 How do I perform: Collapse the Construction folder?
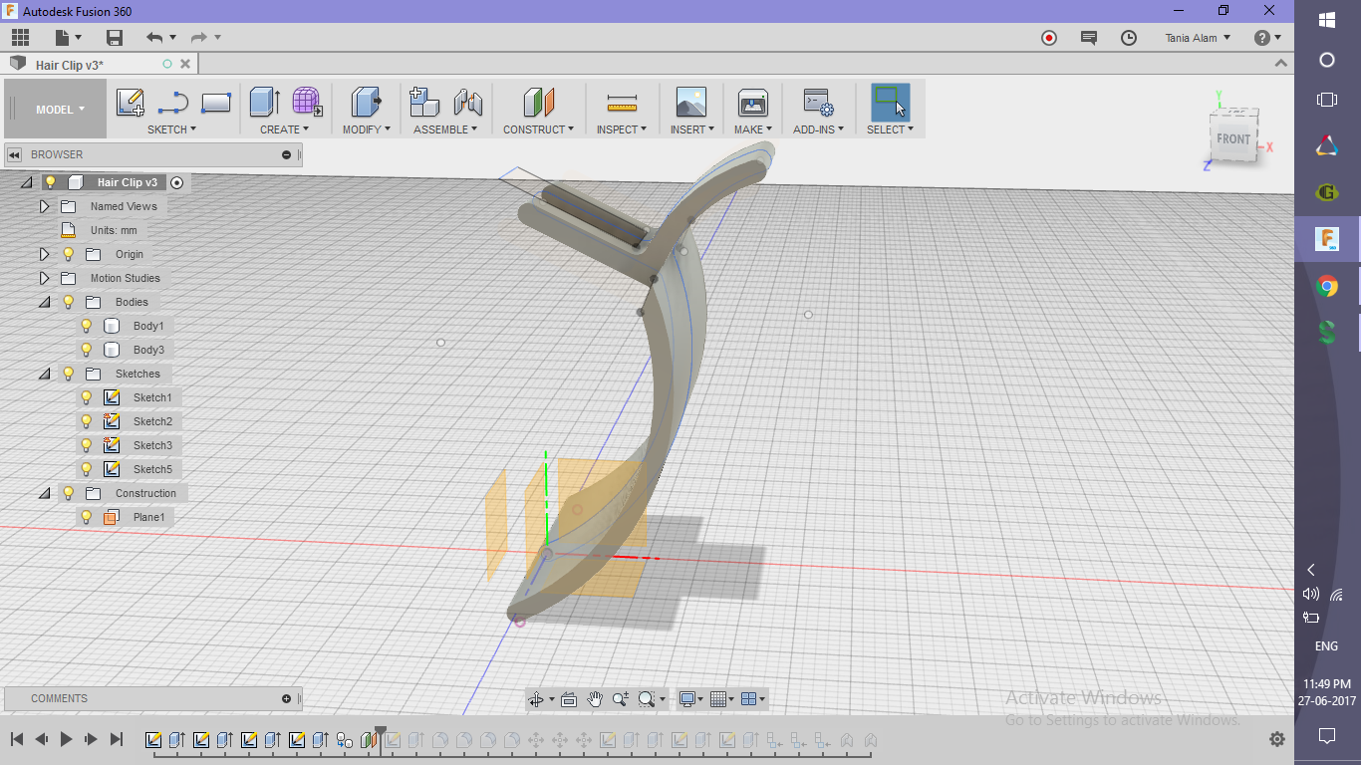click(x=44, y=493)
